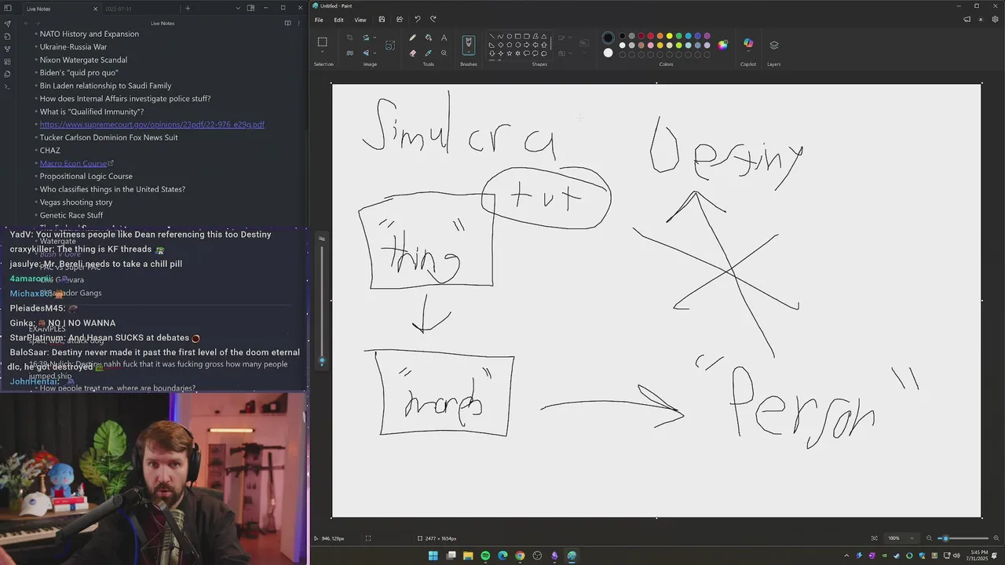
Task: Expand the Flip dropdown arrow
Action: 374,53
